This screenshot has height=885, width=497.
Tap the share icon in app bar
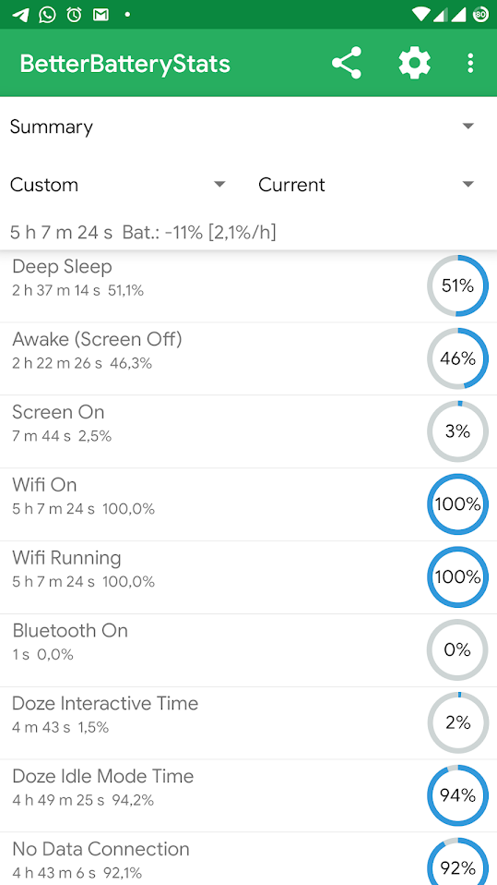point(346,63)
